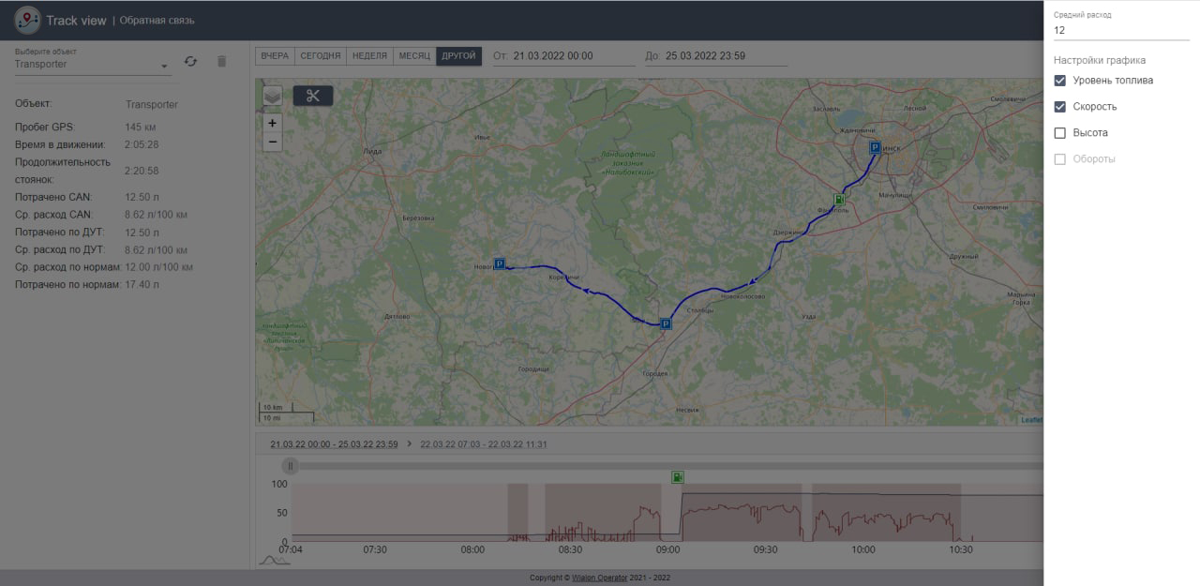This screenshot has width=1200, height=586.
Task: Click the refresh object icon
Action: pyautogui.click(x=190, y=61)
